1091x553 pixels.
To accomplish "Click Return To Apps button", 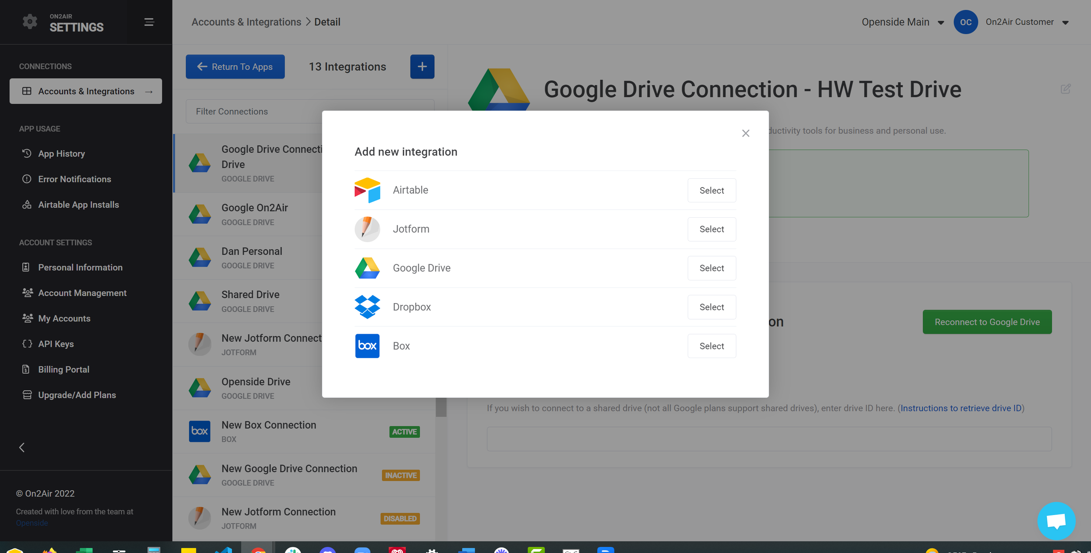I will [235, 67].
